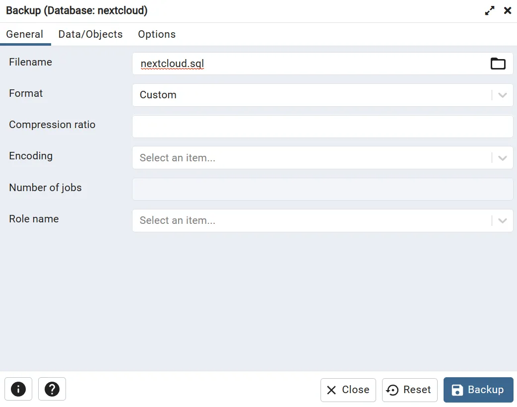Expand the Role name dropdown arrow
The width and height of the screenshot is (517, 407).
click(x=503, y=221)
